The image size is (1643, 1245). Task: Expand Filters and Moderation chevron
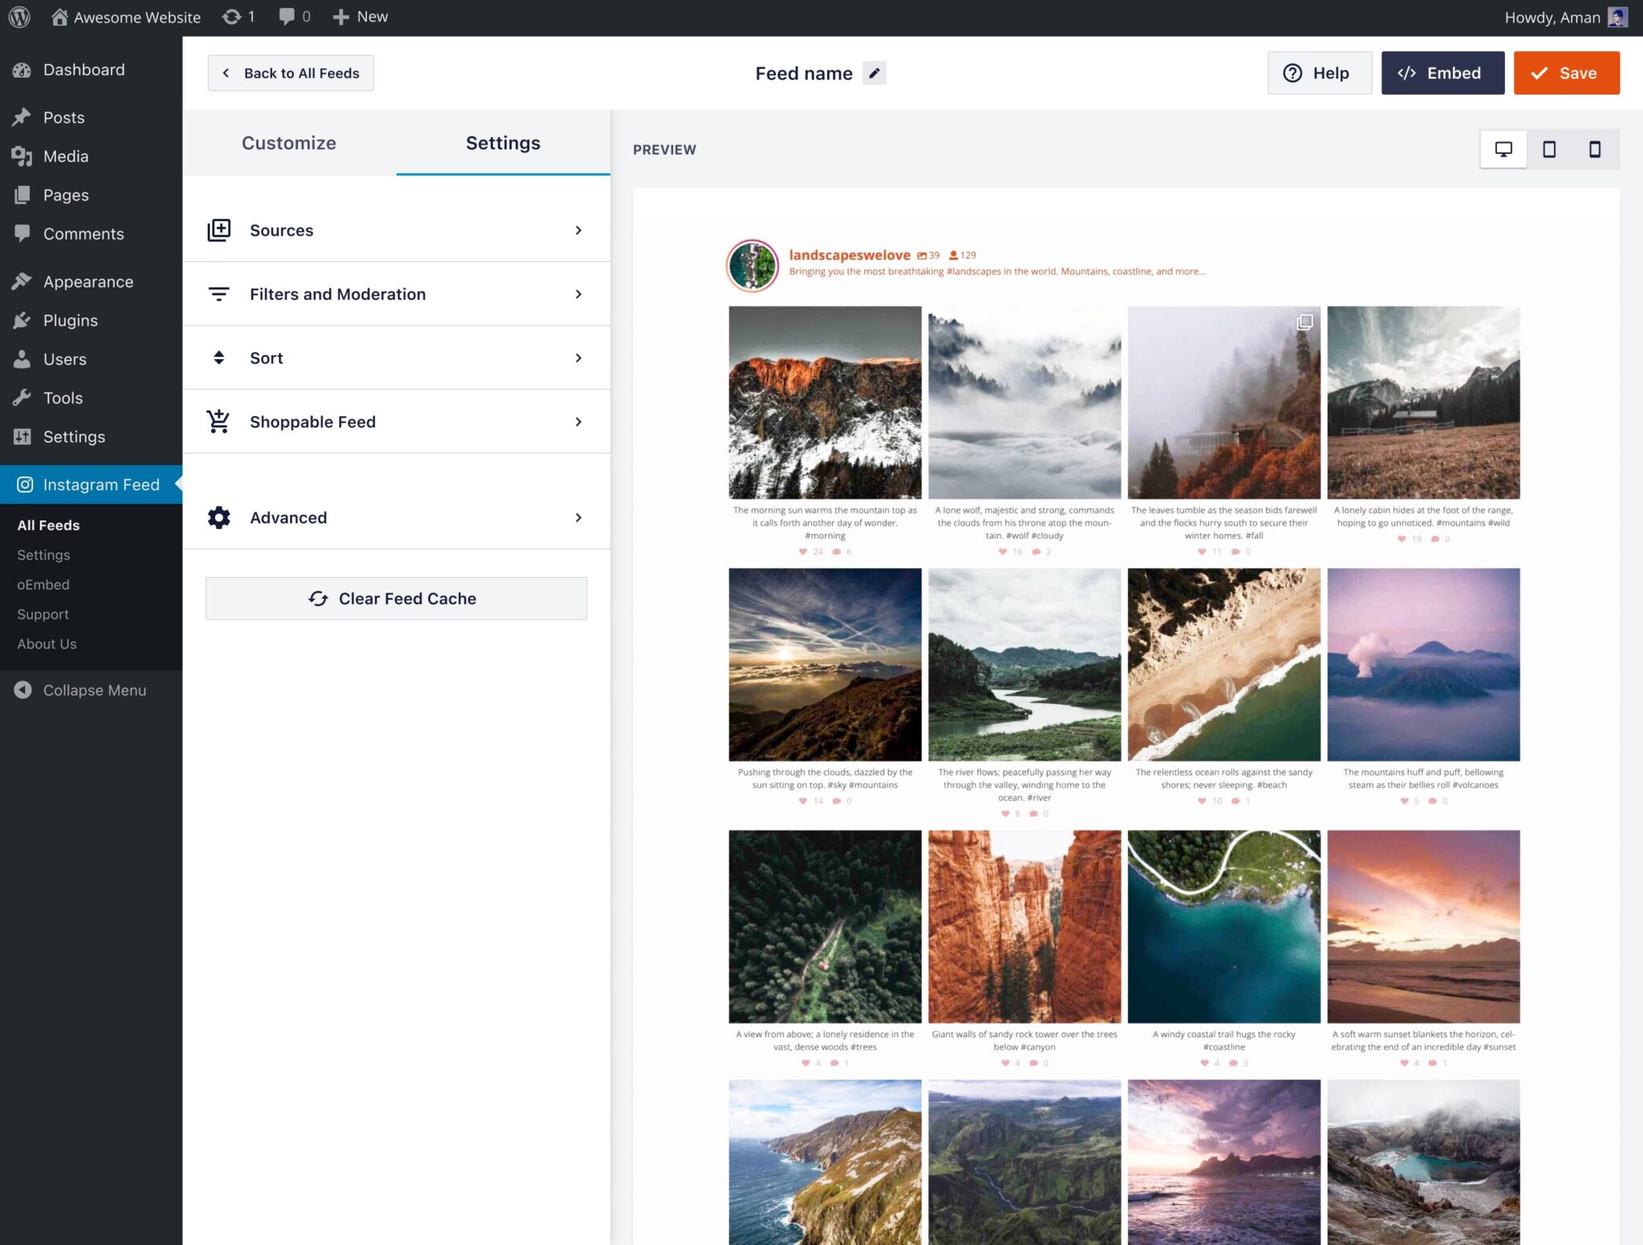point(578,294)
